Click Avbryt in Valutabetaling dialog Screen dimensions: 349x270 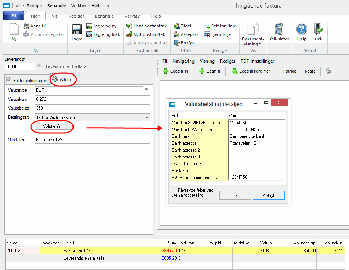[x=269, y=195]
